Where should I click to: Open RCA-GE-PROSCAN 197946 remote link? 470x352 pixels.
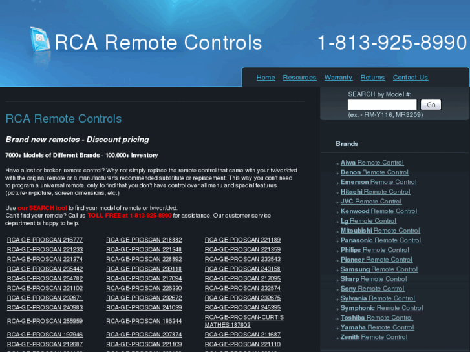click(x=45, y=335)
